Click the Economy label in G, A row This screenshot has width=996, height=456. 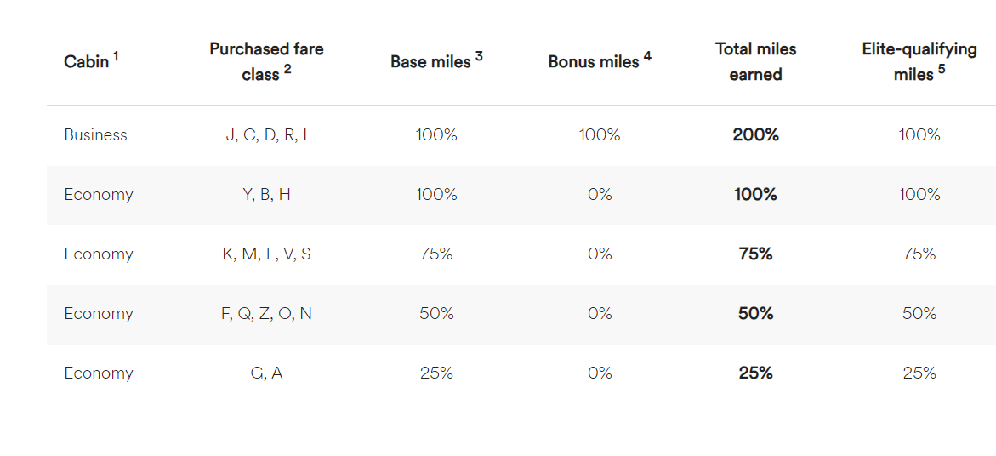tap(99, 373)
